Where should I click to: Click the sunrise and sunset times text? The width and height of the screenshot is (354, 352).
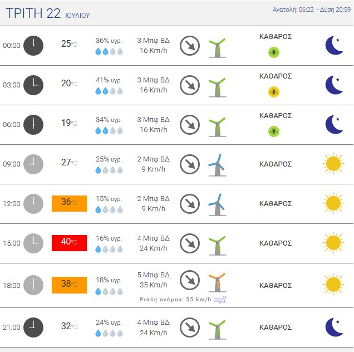coord(312,9)
